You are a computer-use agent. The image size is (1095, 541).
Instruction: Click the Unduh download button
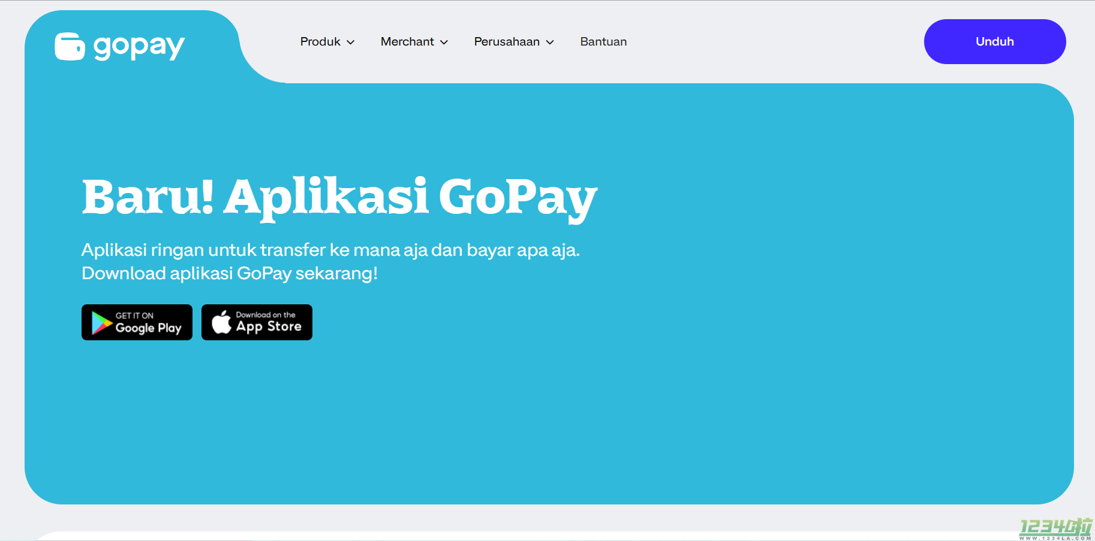(995, 41)
